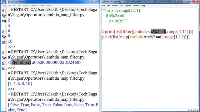The height and width of the screenshot is (112, 200).
Task: Open File menu in Python Shell window
Action: click(x=9, y=6)
